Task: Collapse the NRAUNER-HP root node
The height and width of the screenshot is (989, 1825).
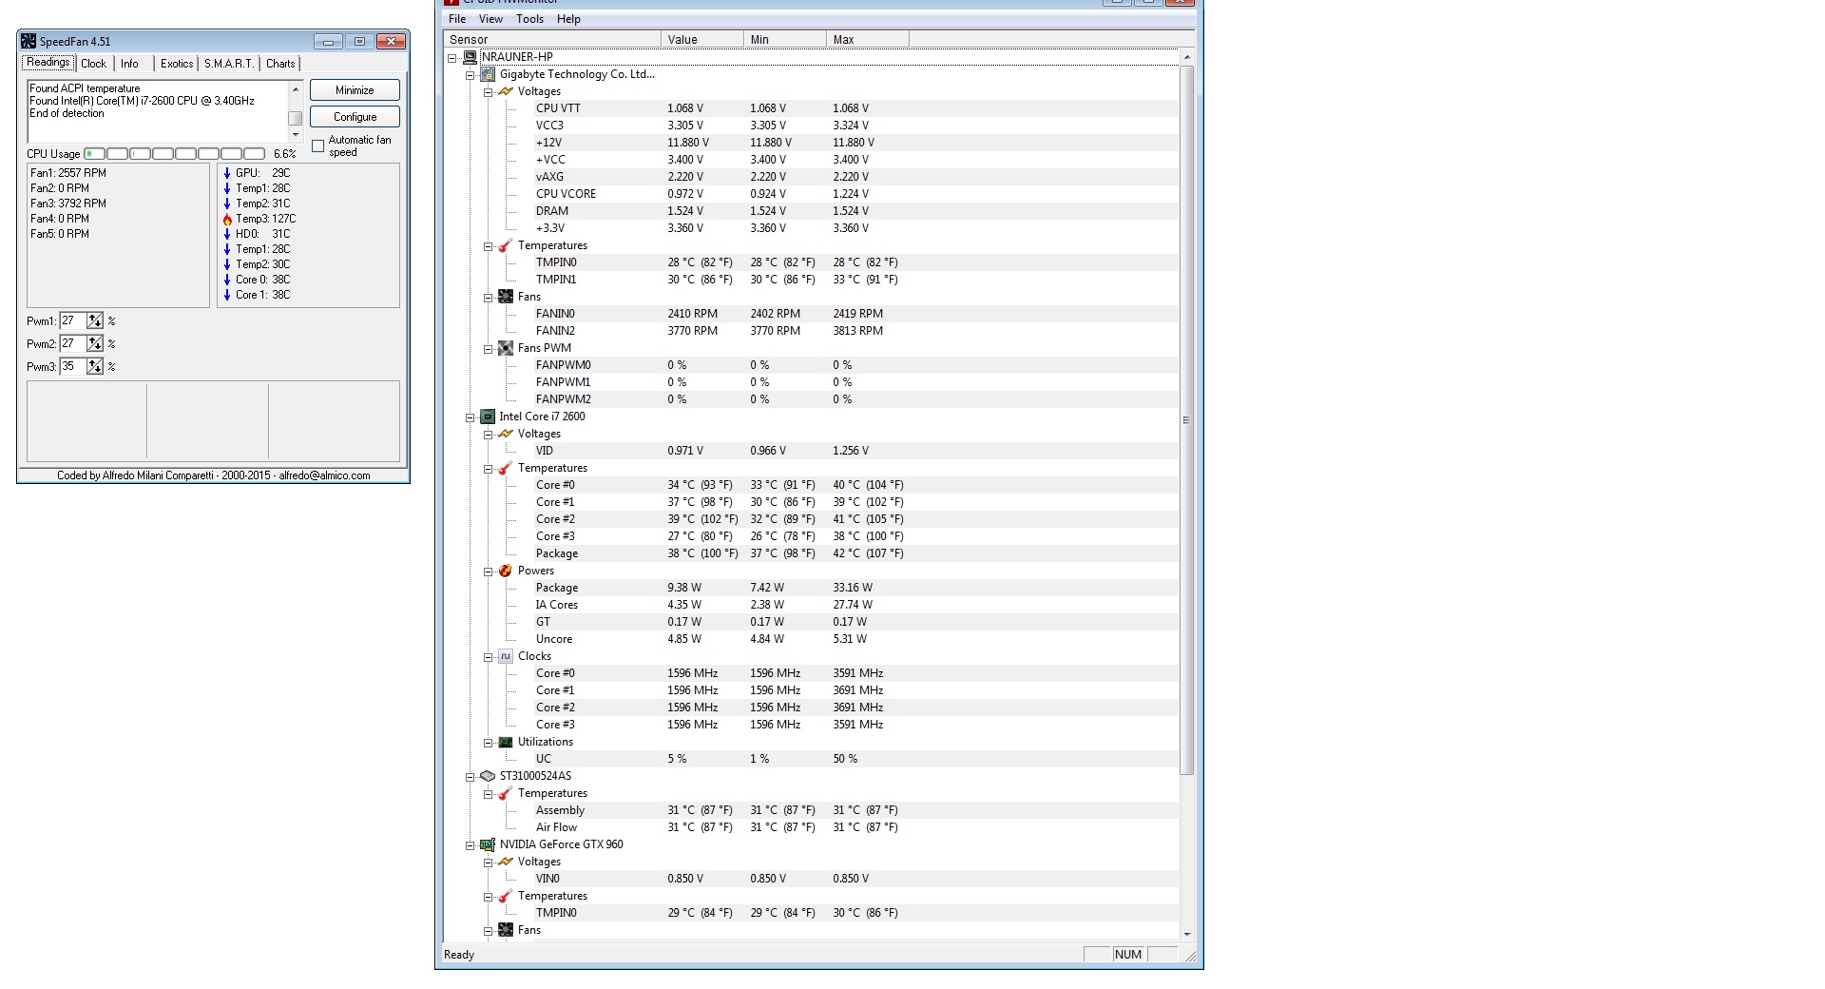Action: [452, 58]
